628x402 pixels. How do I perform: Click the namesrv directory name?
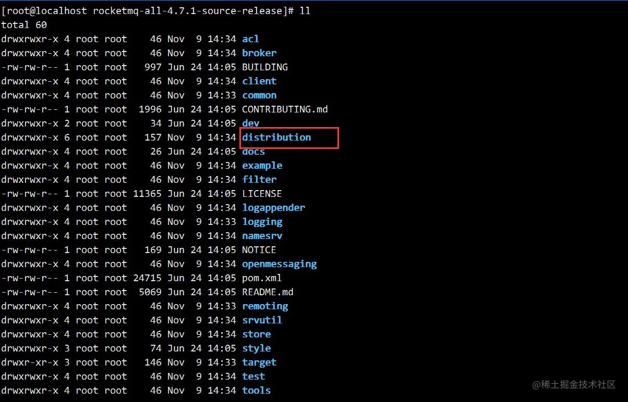262,236
